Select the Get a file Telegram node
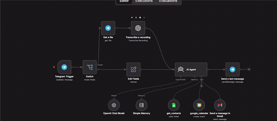The width and height of the screenshot is (277, 121). point(108,28)
